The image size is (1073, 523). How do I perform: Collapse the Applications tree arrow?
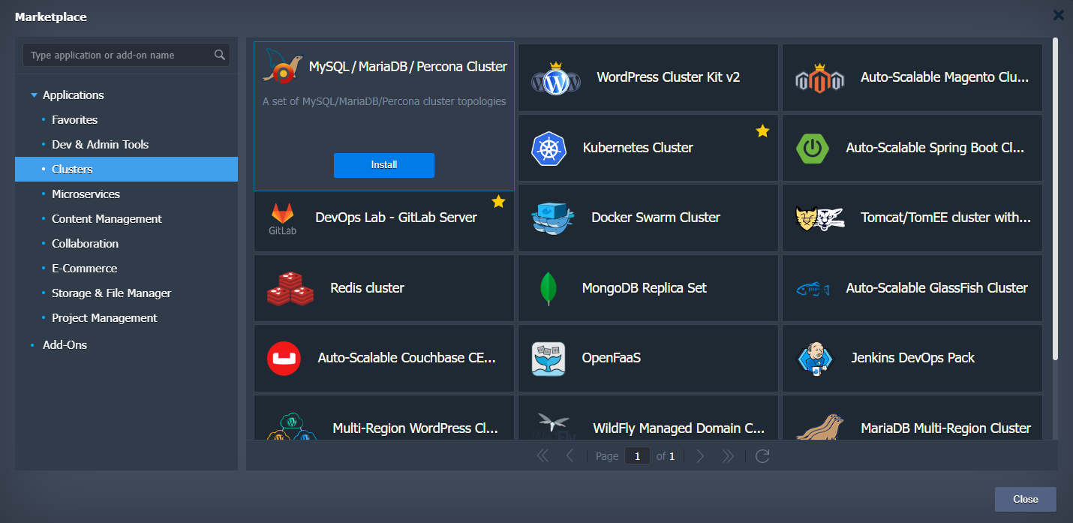(34, 95)
